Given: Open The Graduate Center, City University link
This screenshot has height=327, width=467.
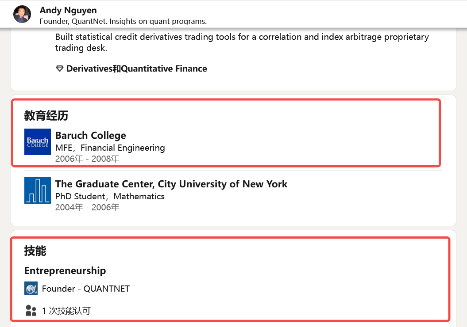Looking at the screenshot, I should coord(171,184).
